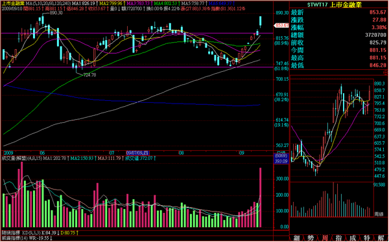Select the 隨機指標 KD(9,3,3) indicator row
The height and width of the screenshot is (242, 389).
pos(40,233)
